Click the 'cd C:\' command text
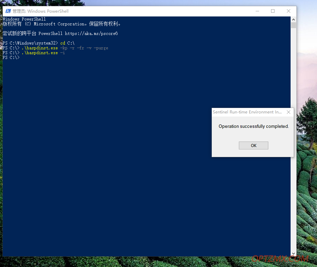 [x=67, y=43]
